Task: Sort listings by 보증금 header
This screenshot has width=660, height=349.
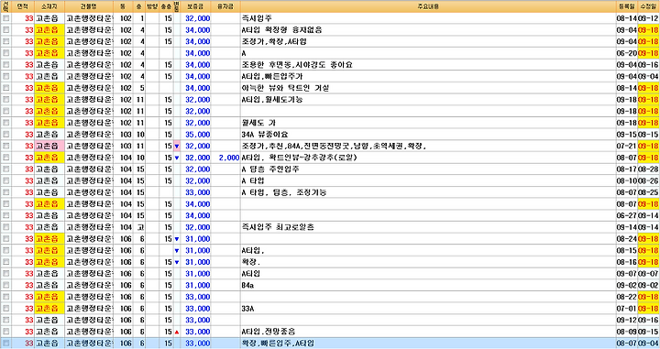Action: [x=196, y=6]
